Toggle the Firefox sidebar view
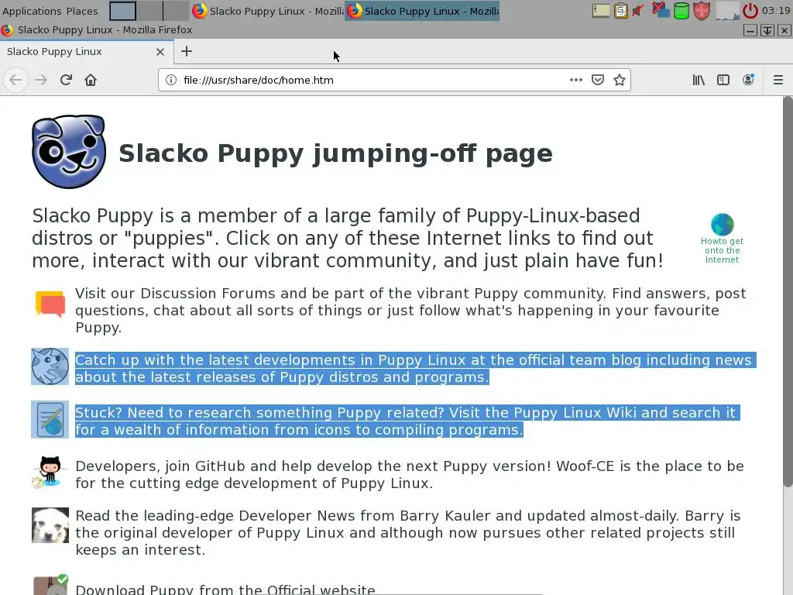 click(x=723, y=80)
